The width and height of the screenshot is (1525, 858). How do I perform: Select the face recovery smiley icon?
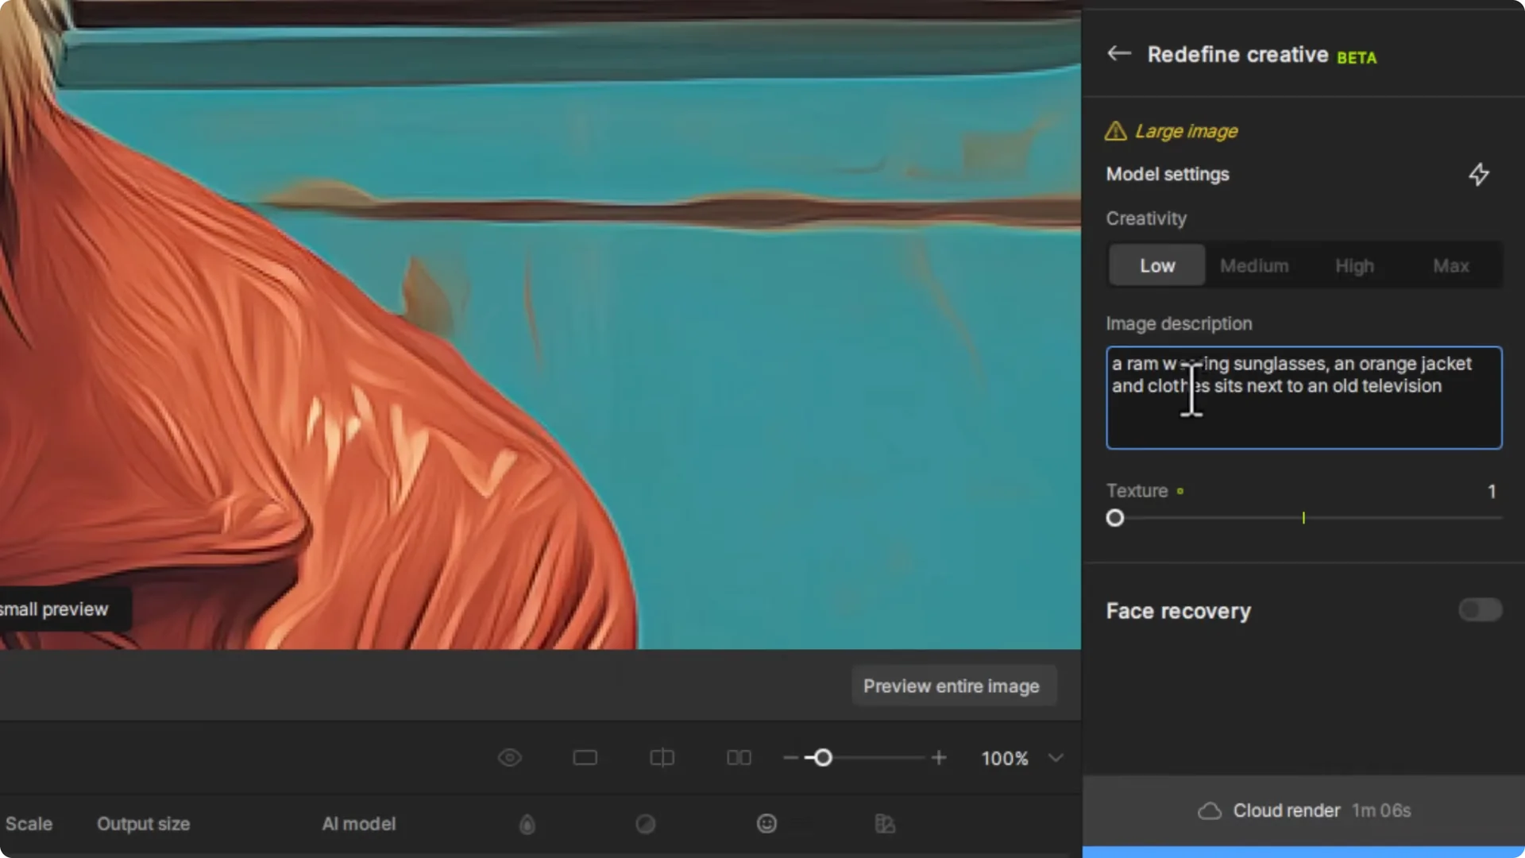tap(766, 824)
